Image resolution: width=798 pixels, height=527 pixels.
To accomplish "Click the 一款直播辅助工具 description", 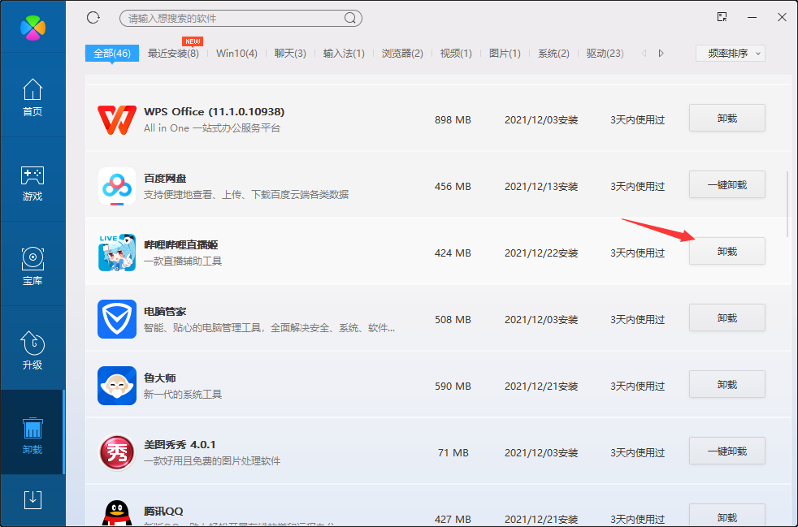I will click(183, 261).
